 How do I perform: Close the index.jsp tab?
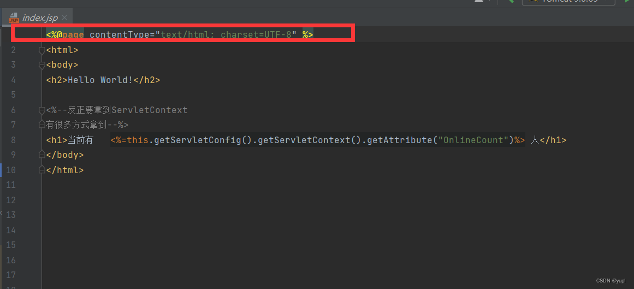(x=64, y=18)
